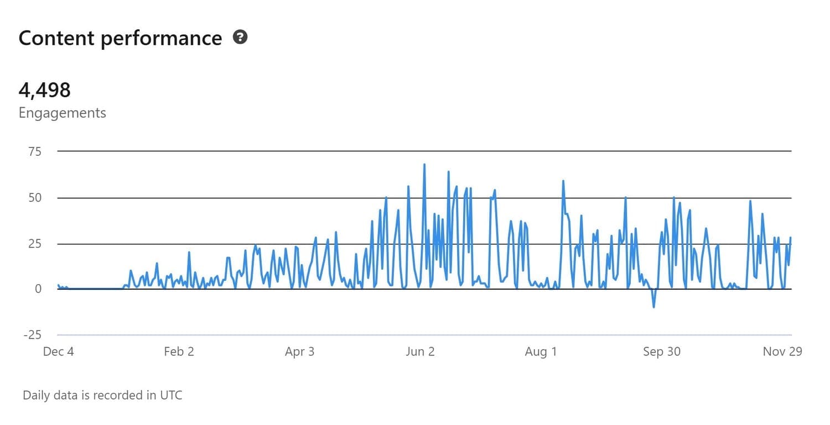Click the -25 y-axis label
The width and height of the screenshot is (830, 425).
click(33, 335)
